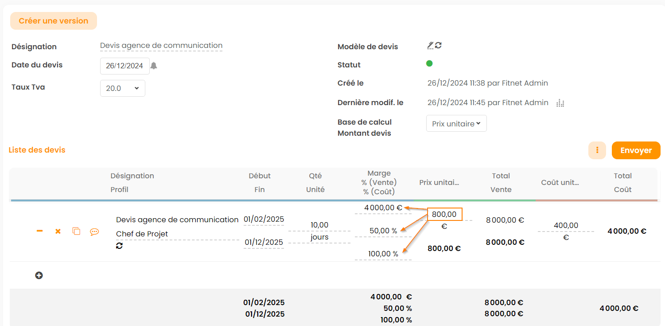This screenshot has height=326, width=665.
Task: Click the Date du devis input field
Action: (124, 66)
